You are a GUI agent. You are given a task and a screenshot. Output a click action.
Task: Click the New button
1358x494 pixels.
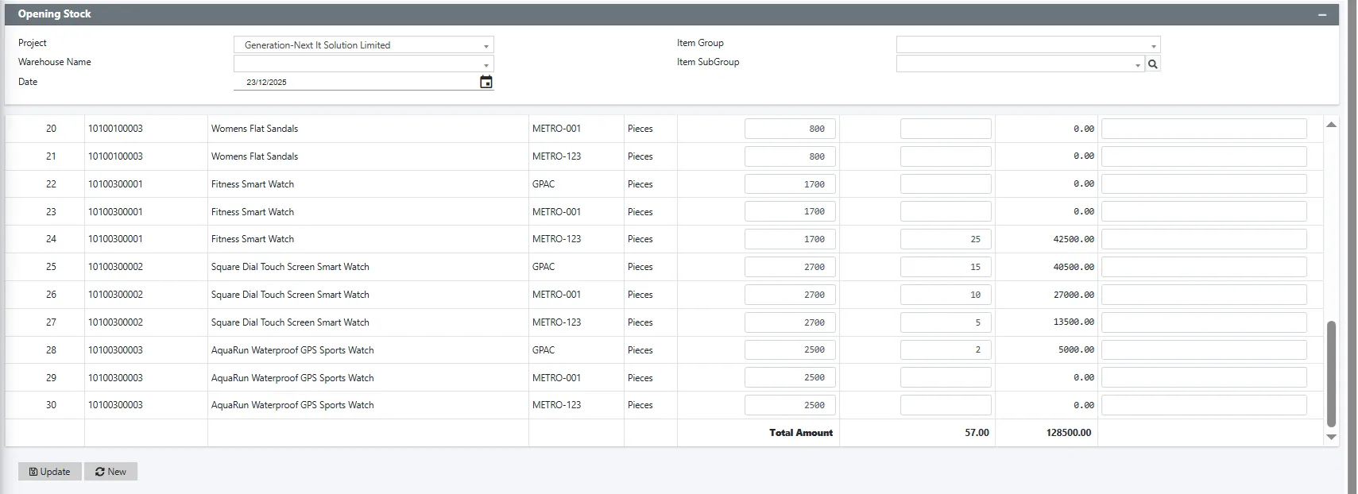[110, 472]
